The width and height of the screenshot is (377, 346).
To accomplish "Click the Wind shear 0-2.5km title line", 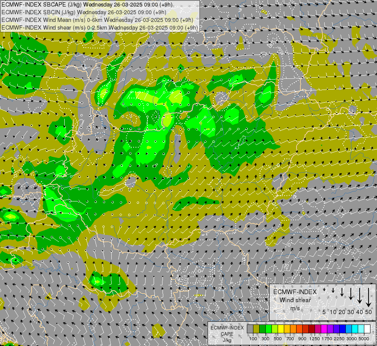I will 99,28.
